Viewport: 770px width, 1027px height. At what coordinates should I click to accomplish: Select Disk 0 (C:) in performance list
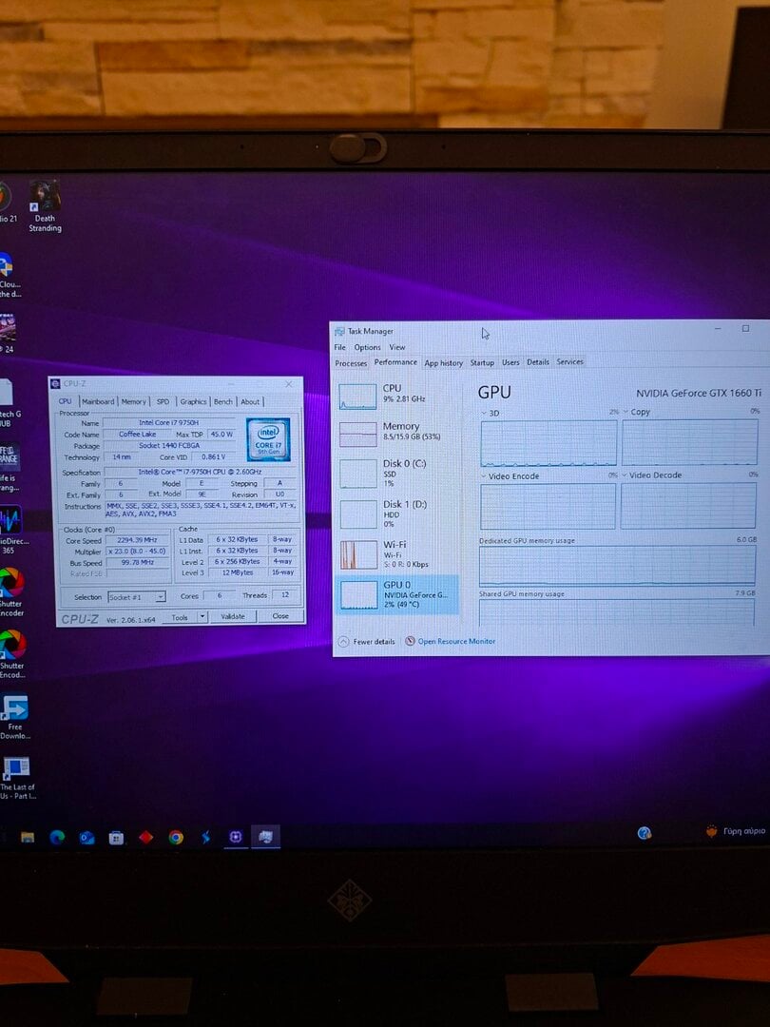pos(396,473)
